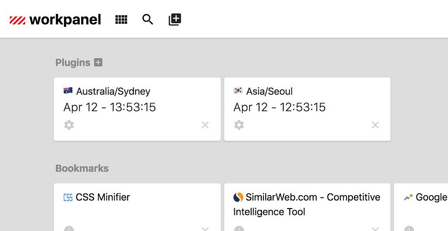Remove the Australia/Sydney clock plugin
The image size is (448, 231).
pos(205,125)
